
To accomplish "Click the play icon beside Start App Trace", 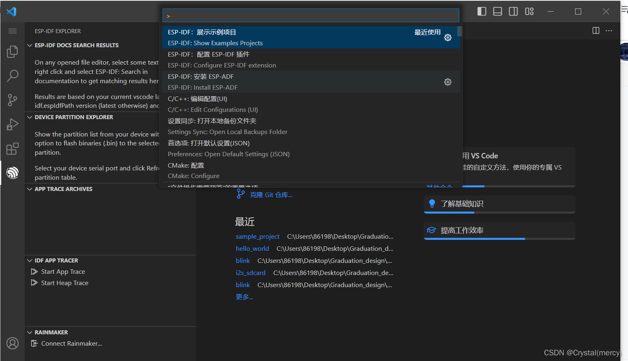I will tap(34, 272).
